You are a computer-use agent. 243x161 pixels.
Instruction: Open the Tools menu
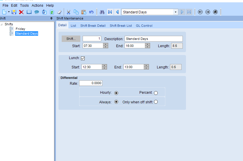[24, 6]
